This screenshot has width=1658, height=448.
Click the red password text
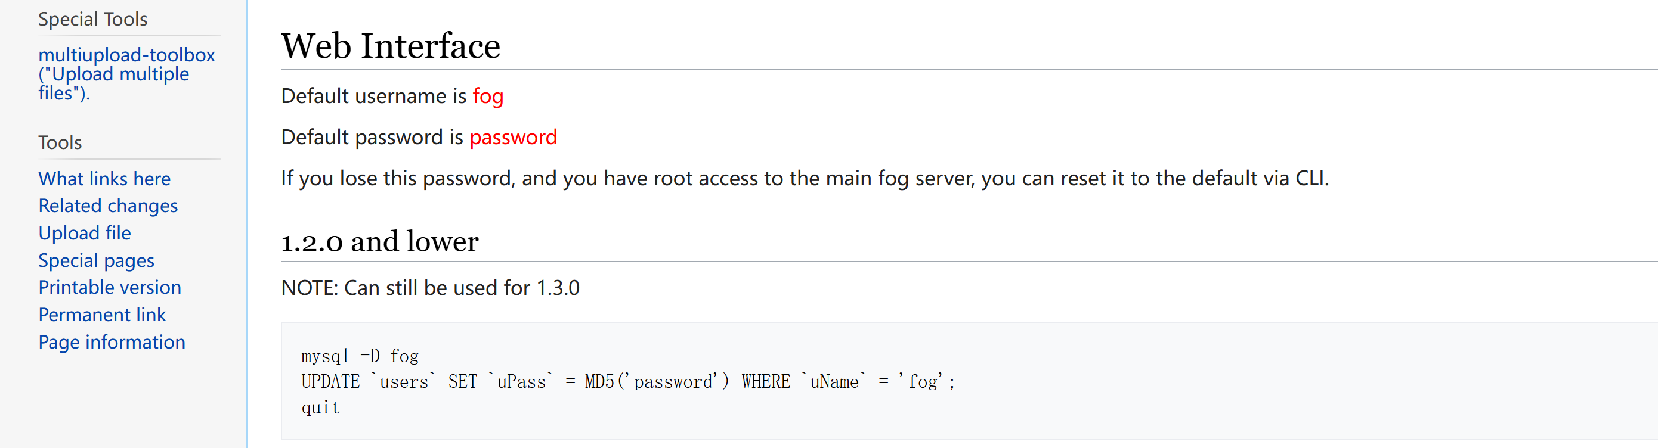point(513,137)
